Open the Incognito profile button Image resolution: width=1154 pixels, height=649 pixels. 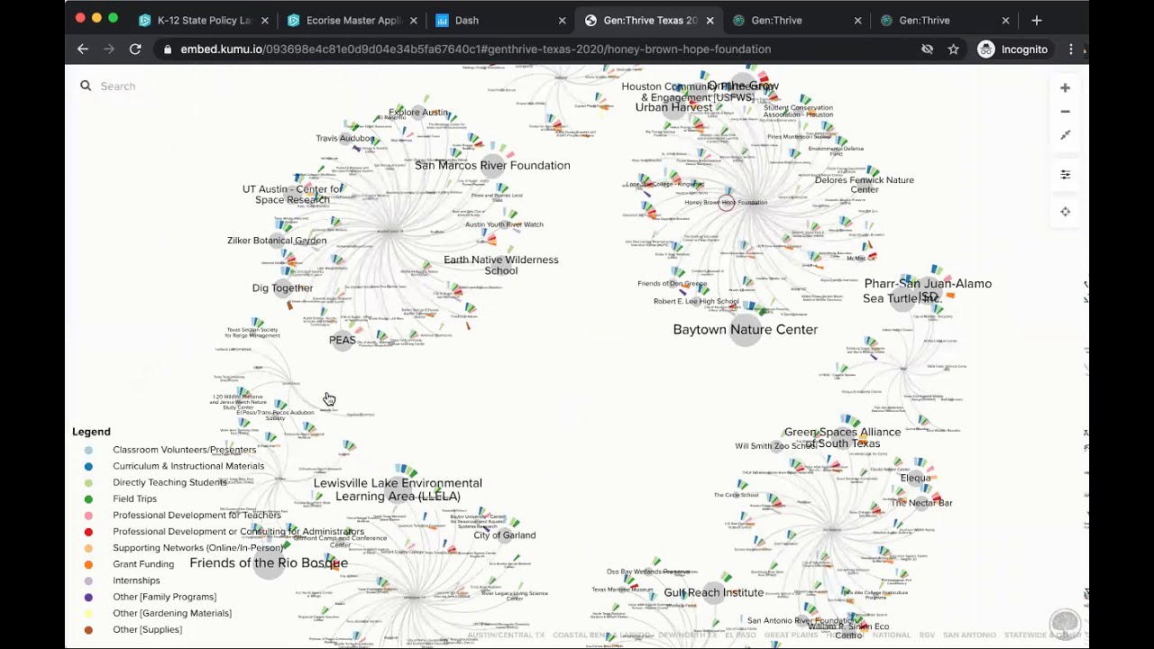click(x=1012, y=50)
